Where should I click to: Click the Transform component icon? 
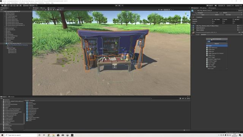(194, 17)
